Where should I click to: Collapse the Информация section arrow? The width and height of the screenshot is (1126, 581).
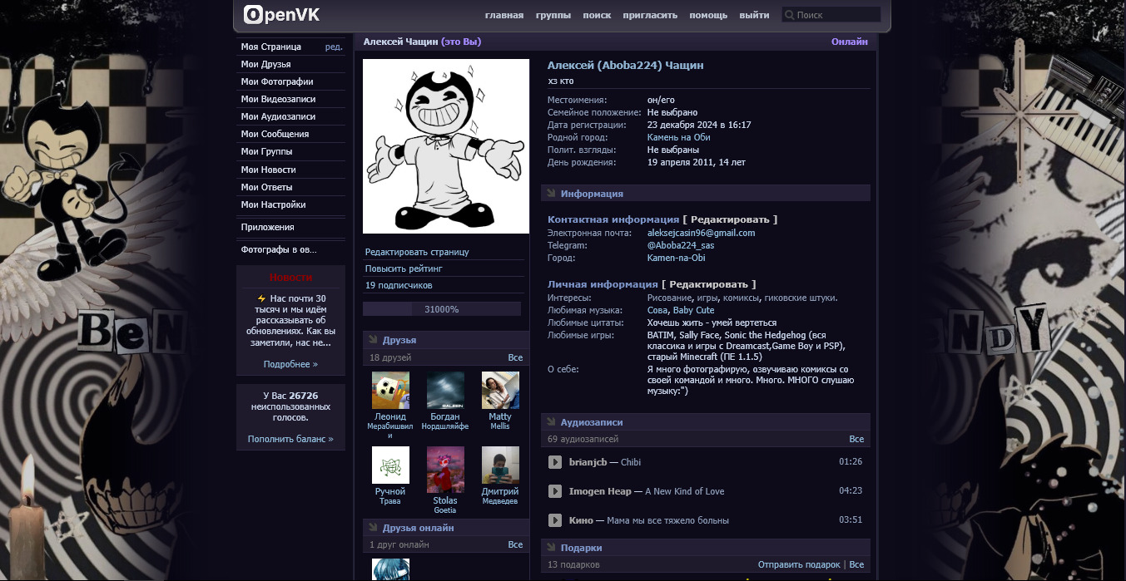pyautogui.click(x=551, y=194)
